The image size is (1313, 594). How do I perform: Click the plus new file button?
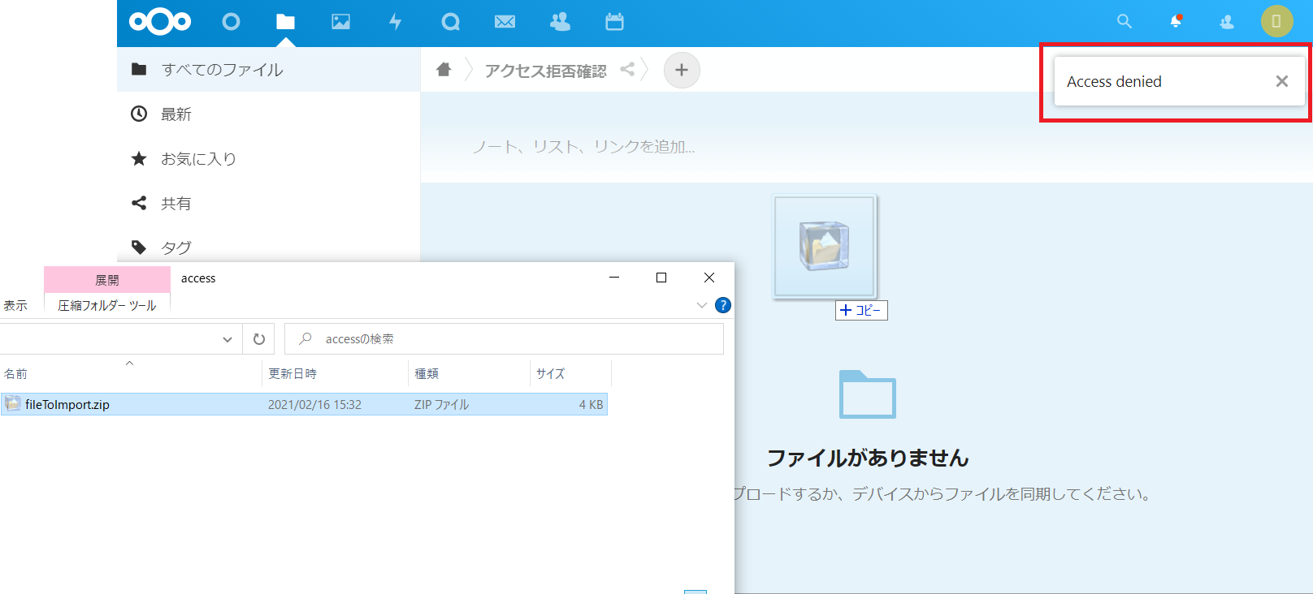tap(682, 70)
